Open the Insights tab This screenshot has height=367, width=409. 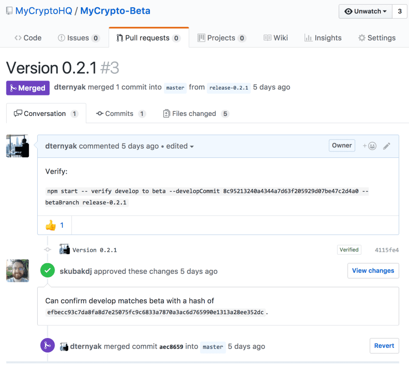pyautogui.click(x=323, y=38)
